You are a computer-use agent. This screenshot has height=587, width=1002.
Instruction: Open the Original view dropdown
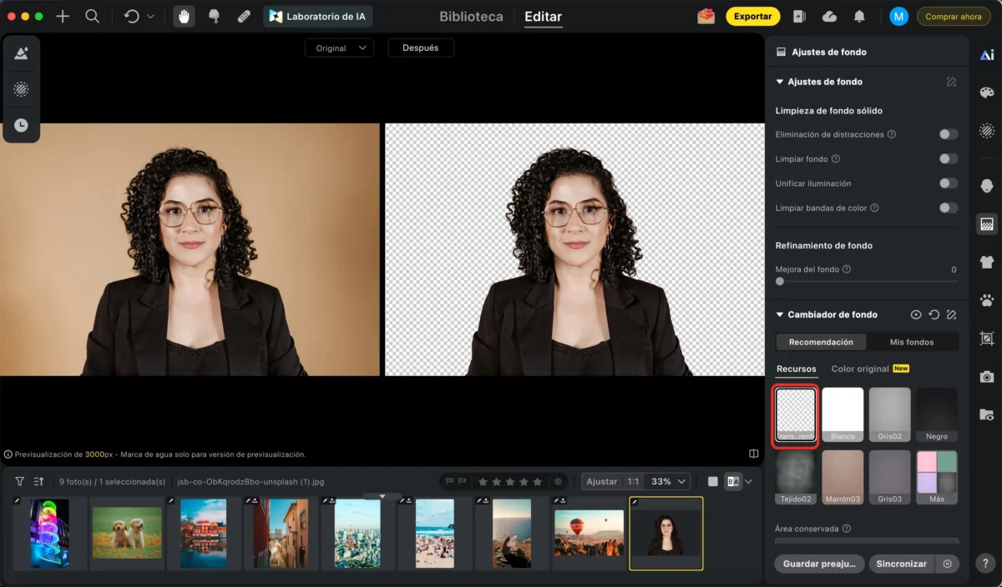coord(338,48)
